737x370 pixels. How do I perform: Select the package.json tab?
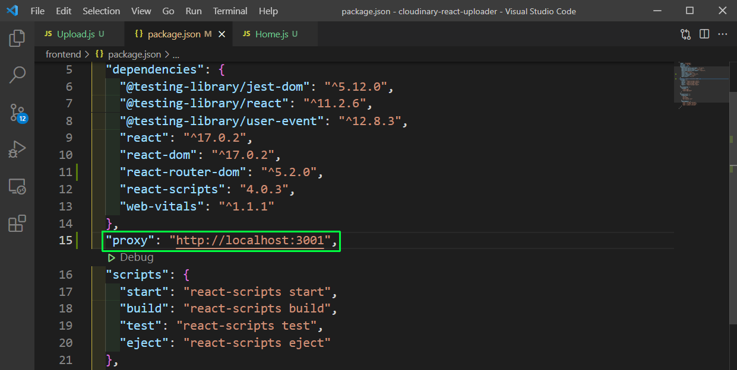[179, 34]
